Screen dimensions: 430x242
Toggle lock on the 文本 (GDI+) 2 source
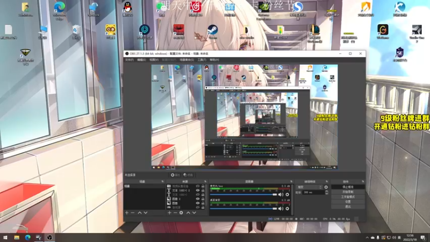[x=203, y=190]
